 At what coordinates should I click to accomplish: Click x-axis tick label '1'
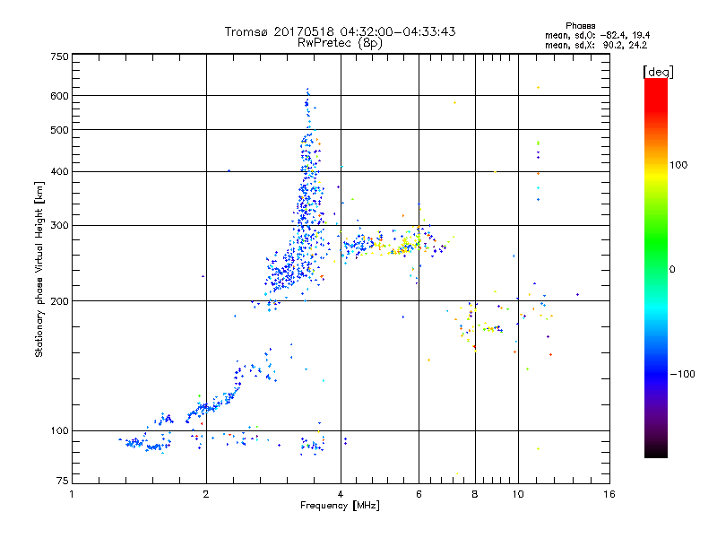pyautogui.click(x=72, y=494)
